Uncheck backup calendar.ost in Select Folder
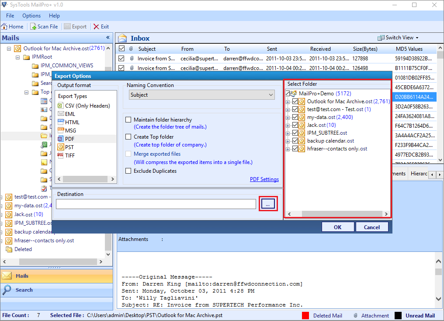Viewport: 444px width, 321px height. 295,140
